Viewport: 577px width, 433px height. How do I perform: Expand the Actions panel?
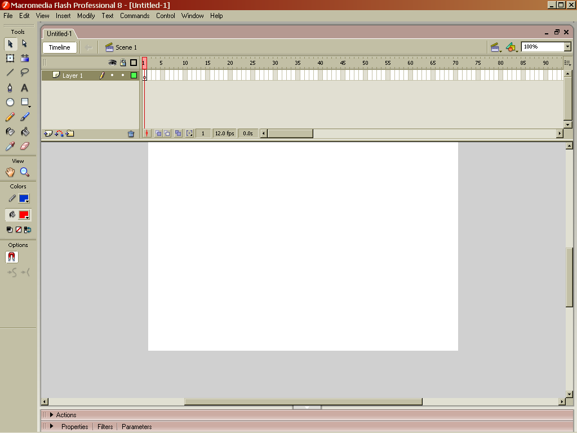(x=51, y=415)
